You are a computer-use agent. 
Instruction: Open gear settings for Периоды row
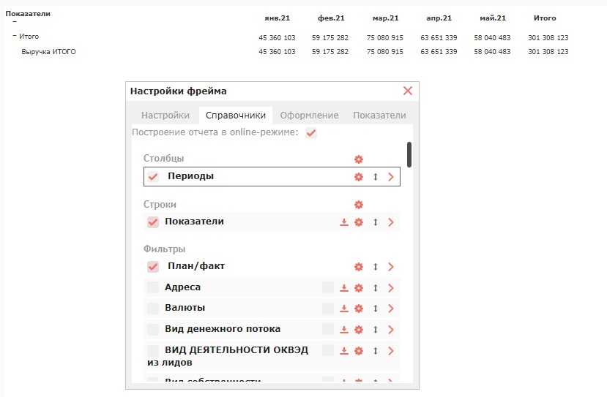(359, 177)
